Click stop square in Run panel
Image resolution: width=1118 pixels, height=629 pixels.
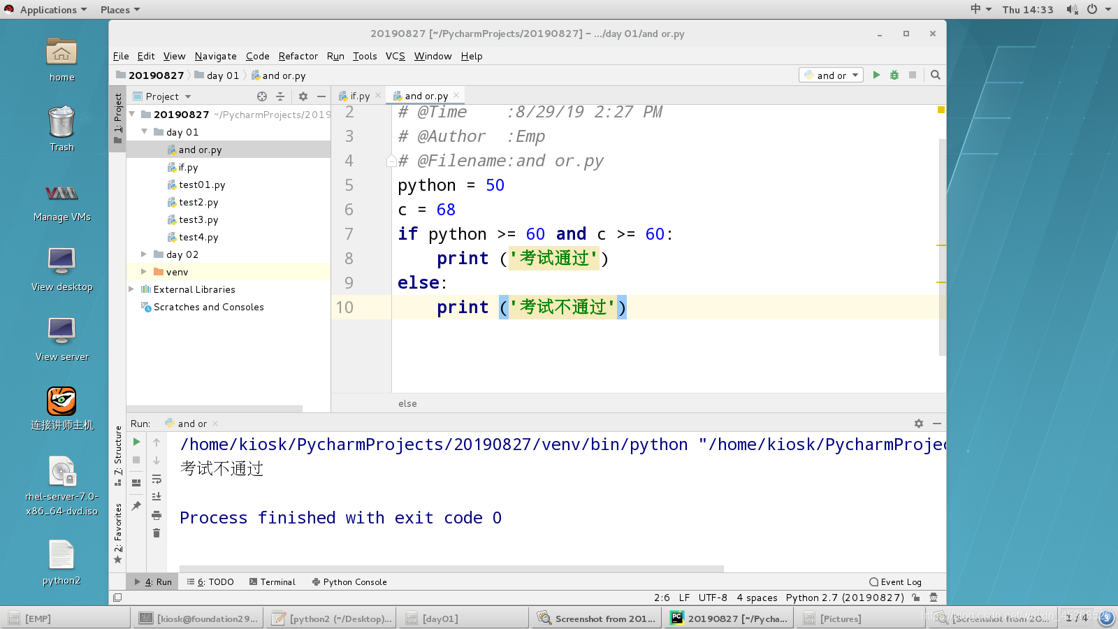[136, 460]
